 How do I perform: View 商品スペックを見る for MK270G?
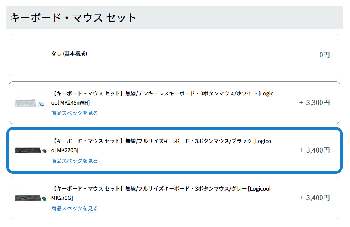click(74, 208)
